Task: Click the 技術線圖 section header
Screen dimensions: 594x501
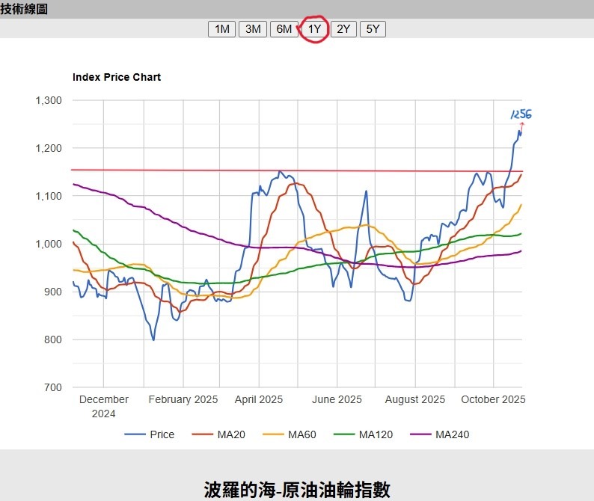Action: tap(24, 9)
